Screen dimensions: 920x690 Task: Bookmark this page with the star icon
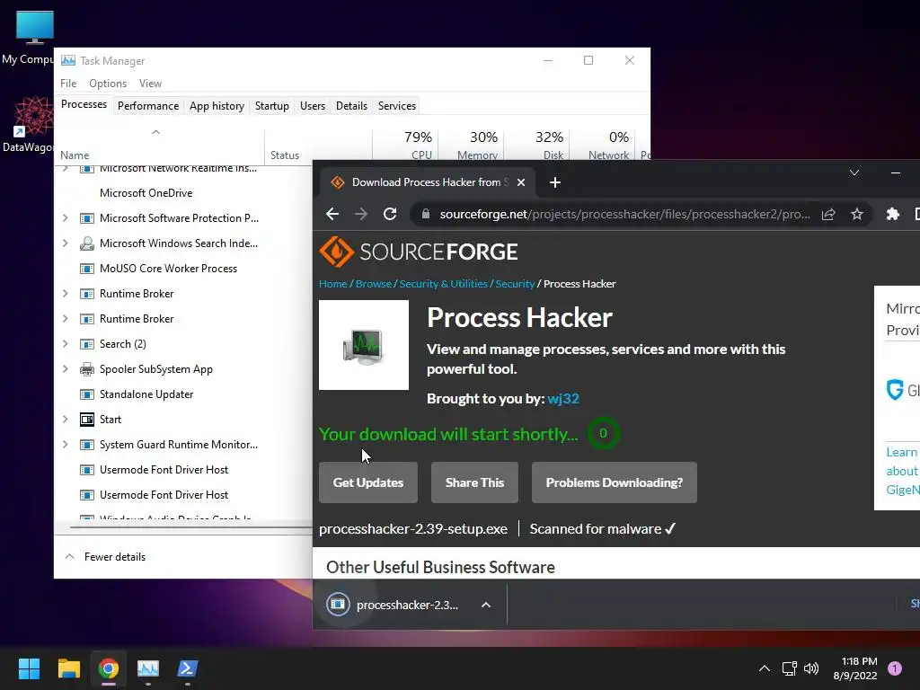click(x=857, y=214)
